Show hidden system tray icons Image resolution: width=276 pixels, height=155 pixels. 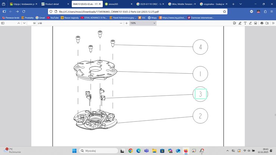[228, 151]
